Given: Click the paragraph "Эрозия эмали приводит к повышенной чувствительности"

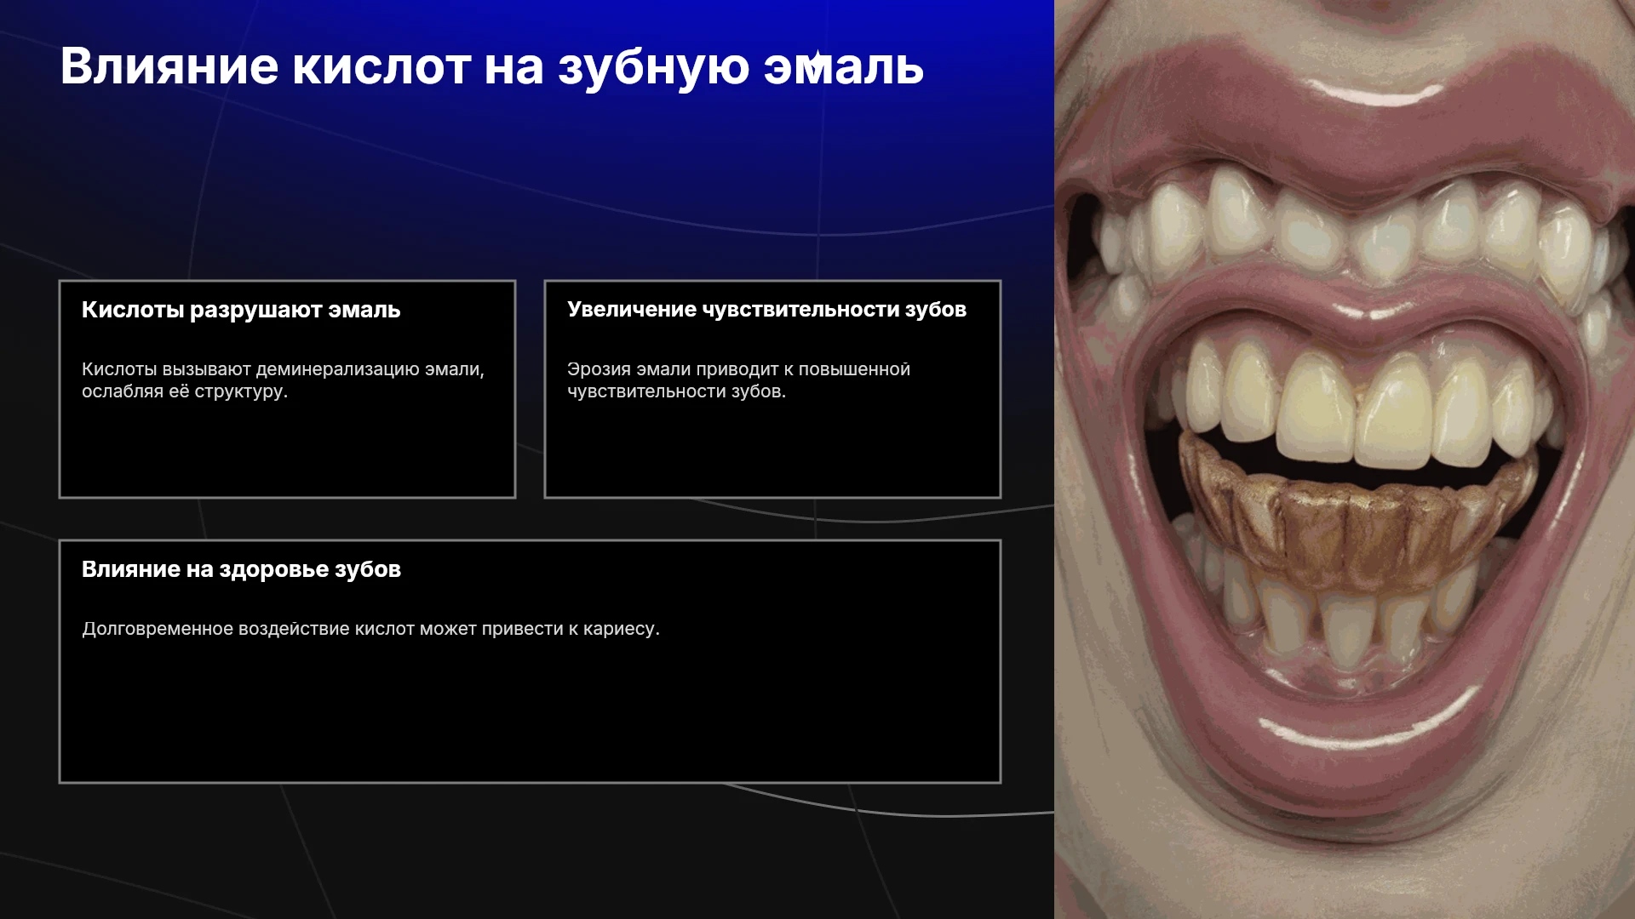Looking at the screenshot, I should click(x=738, y=380).
